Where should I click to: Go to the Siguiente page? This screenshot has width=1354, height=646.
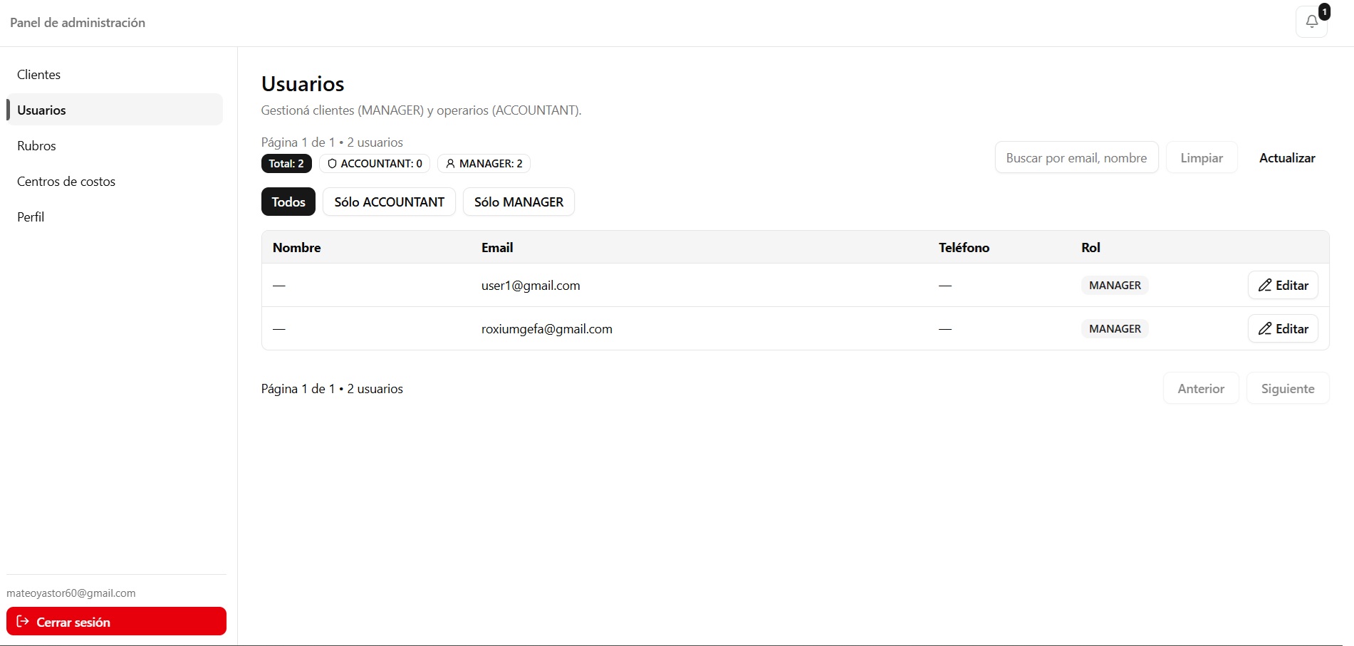pyautogui.click(x=1287, y=389)
